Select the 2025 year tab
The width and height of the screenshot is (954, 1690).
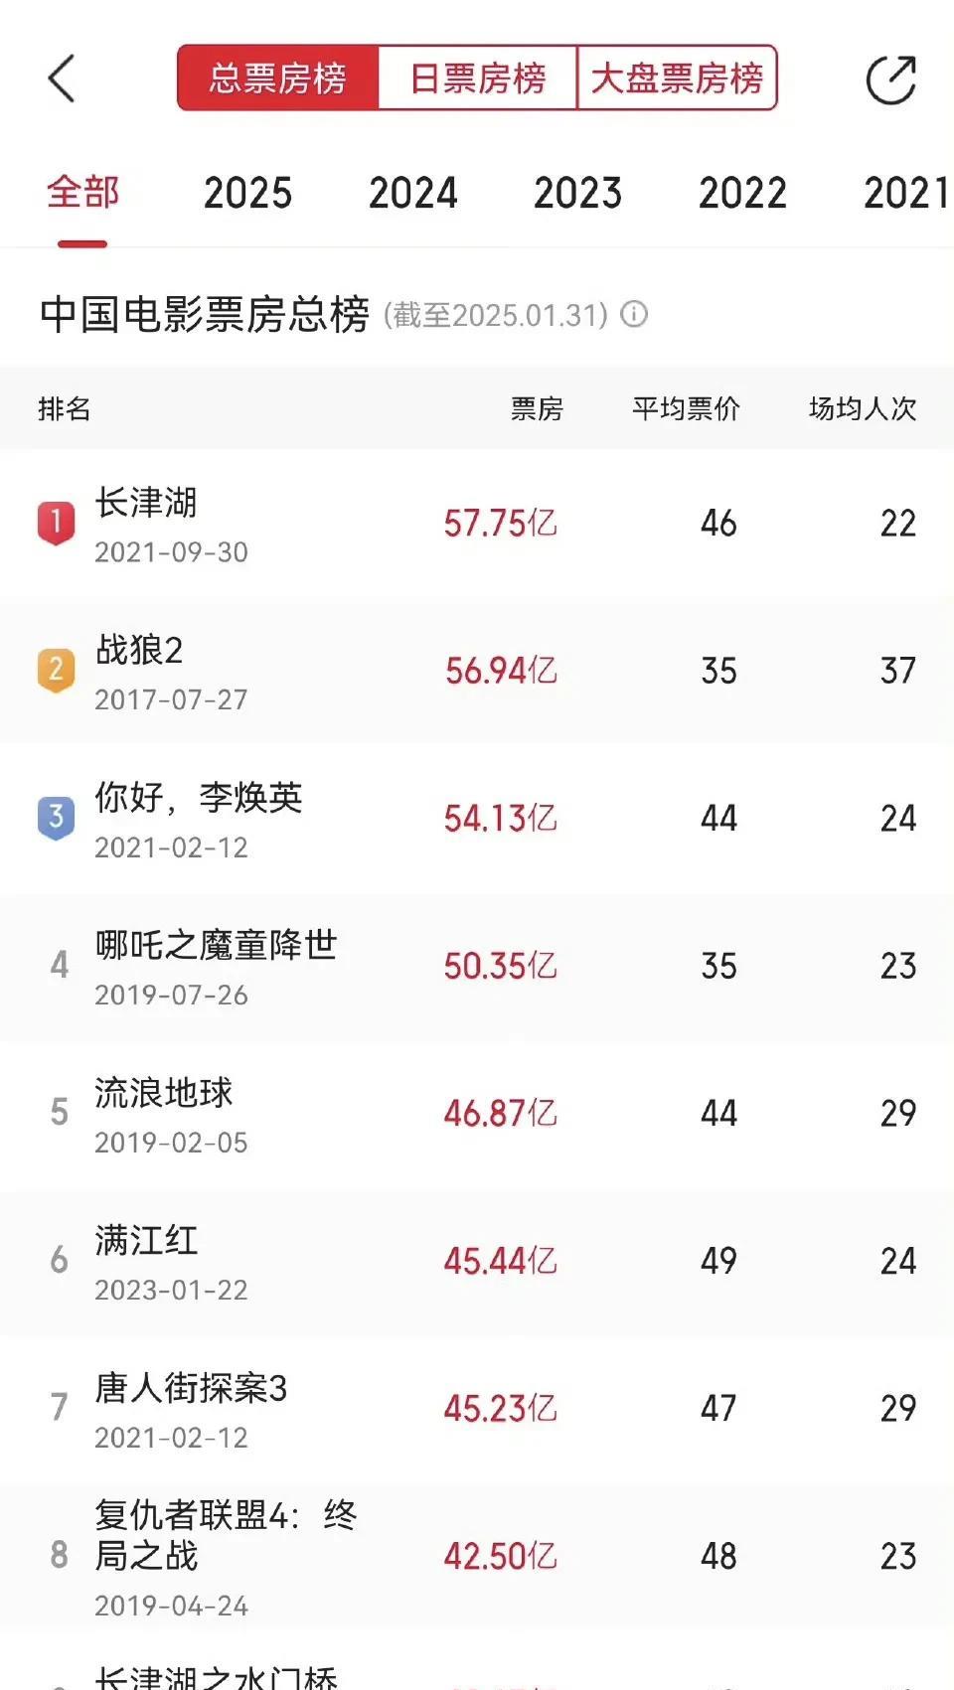[248, 193]
